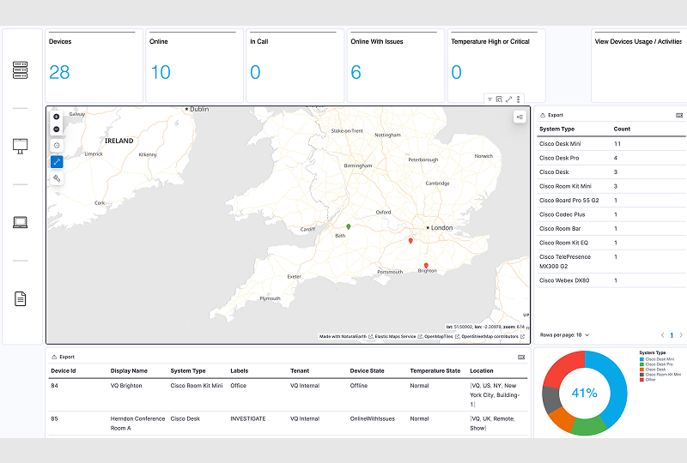This screenshot has width=687, height=463.
Task: Sort by the System Type column header
Action: (x=556, y=129)
